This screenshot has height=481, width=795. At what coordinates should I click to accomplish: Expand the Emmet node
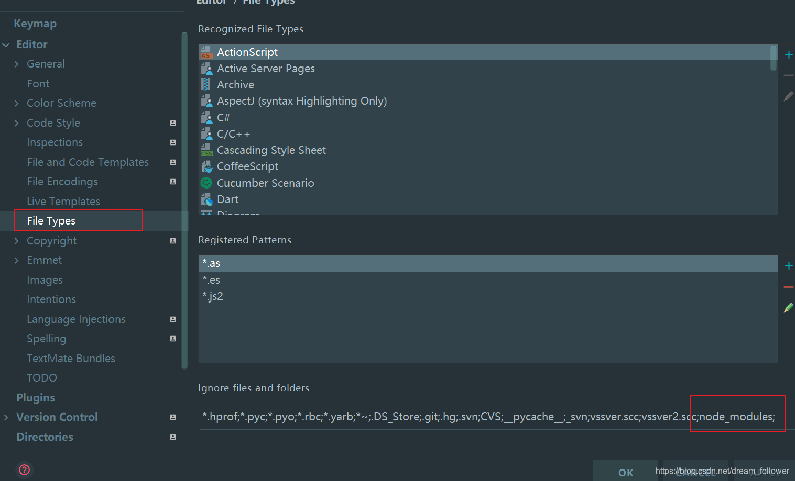point(16,260)
